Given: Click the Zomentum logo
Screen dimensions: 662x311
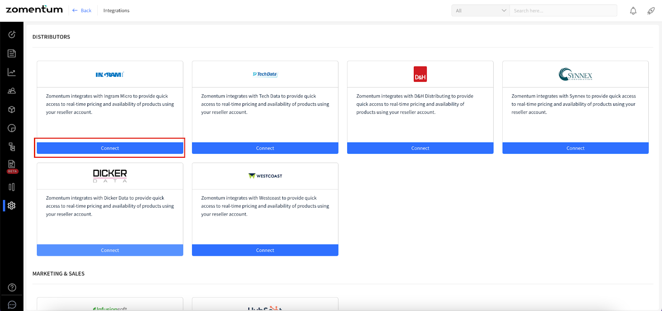Looking at the screenshot, I should 34,9.
